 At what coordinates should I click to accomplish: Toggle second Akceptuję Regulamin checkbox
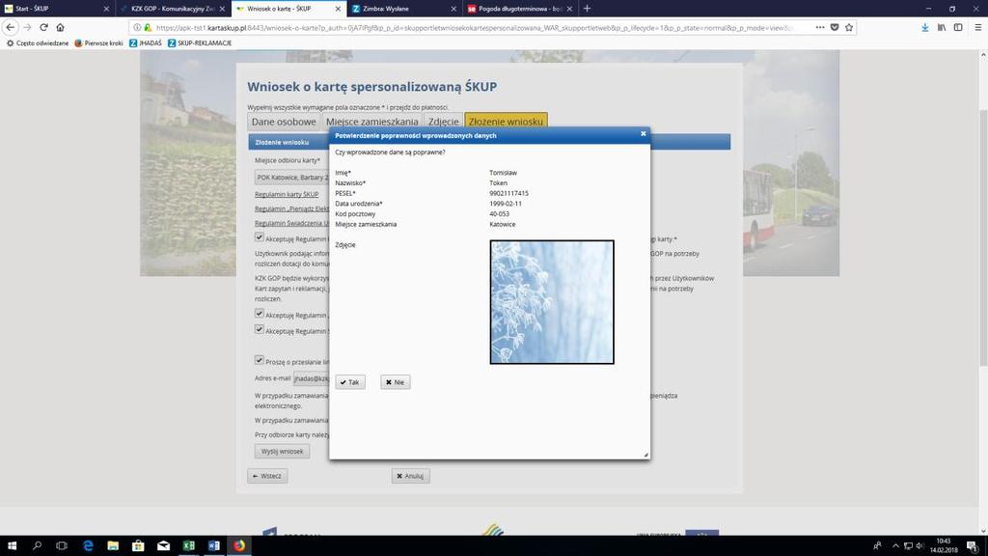259,314
